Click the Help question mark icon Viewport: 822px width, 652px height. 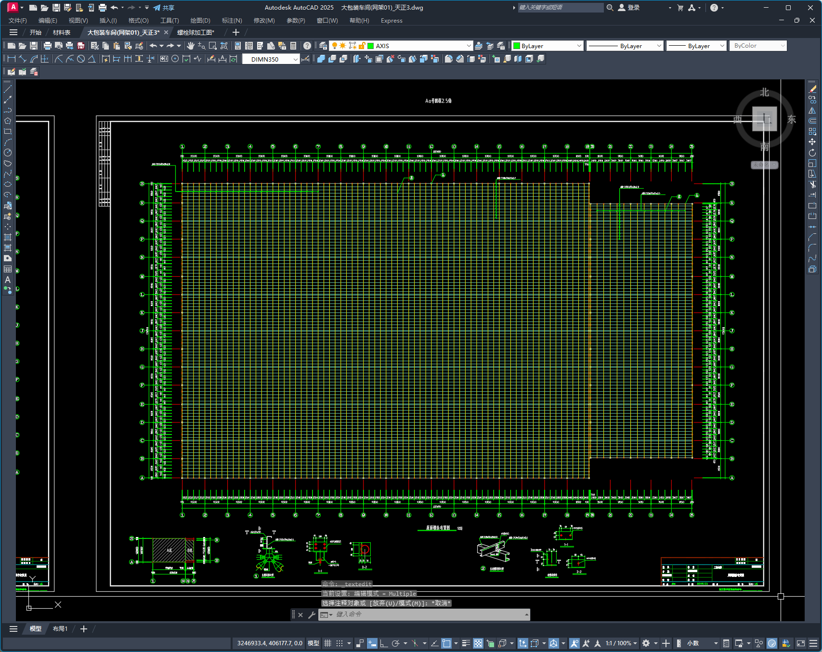307,46
